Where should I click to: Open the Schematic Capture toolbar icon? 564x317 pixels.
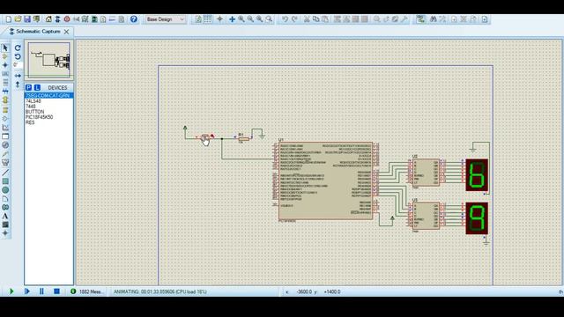coord(57,19)
